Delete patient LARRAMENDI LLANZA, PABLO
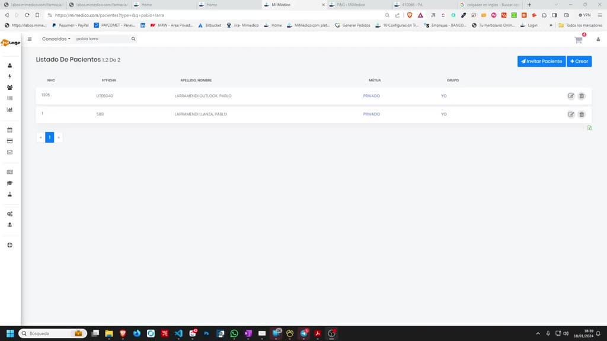Screen dimensions: 607x341 tap(582, 114)
